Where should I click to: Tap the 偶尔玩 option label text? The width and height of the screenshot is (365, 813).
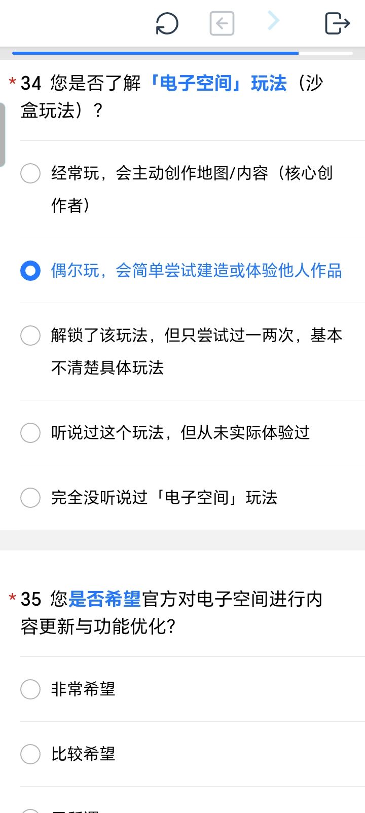196,271
